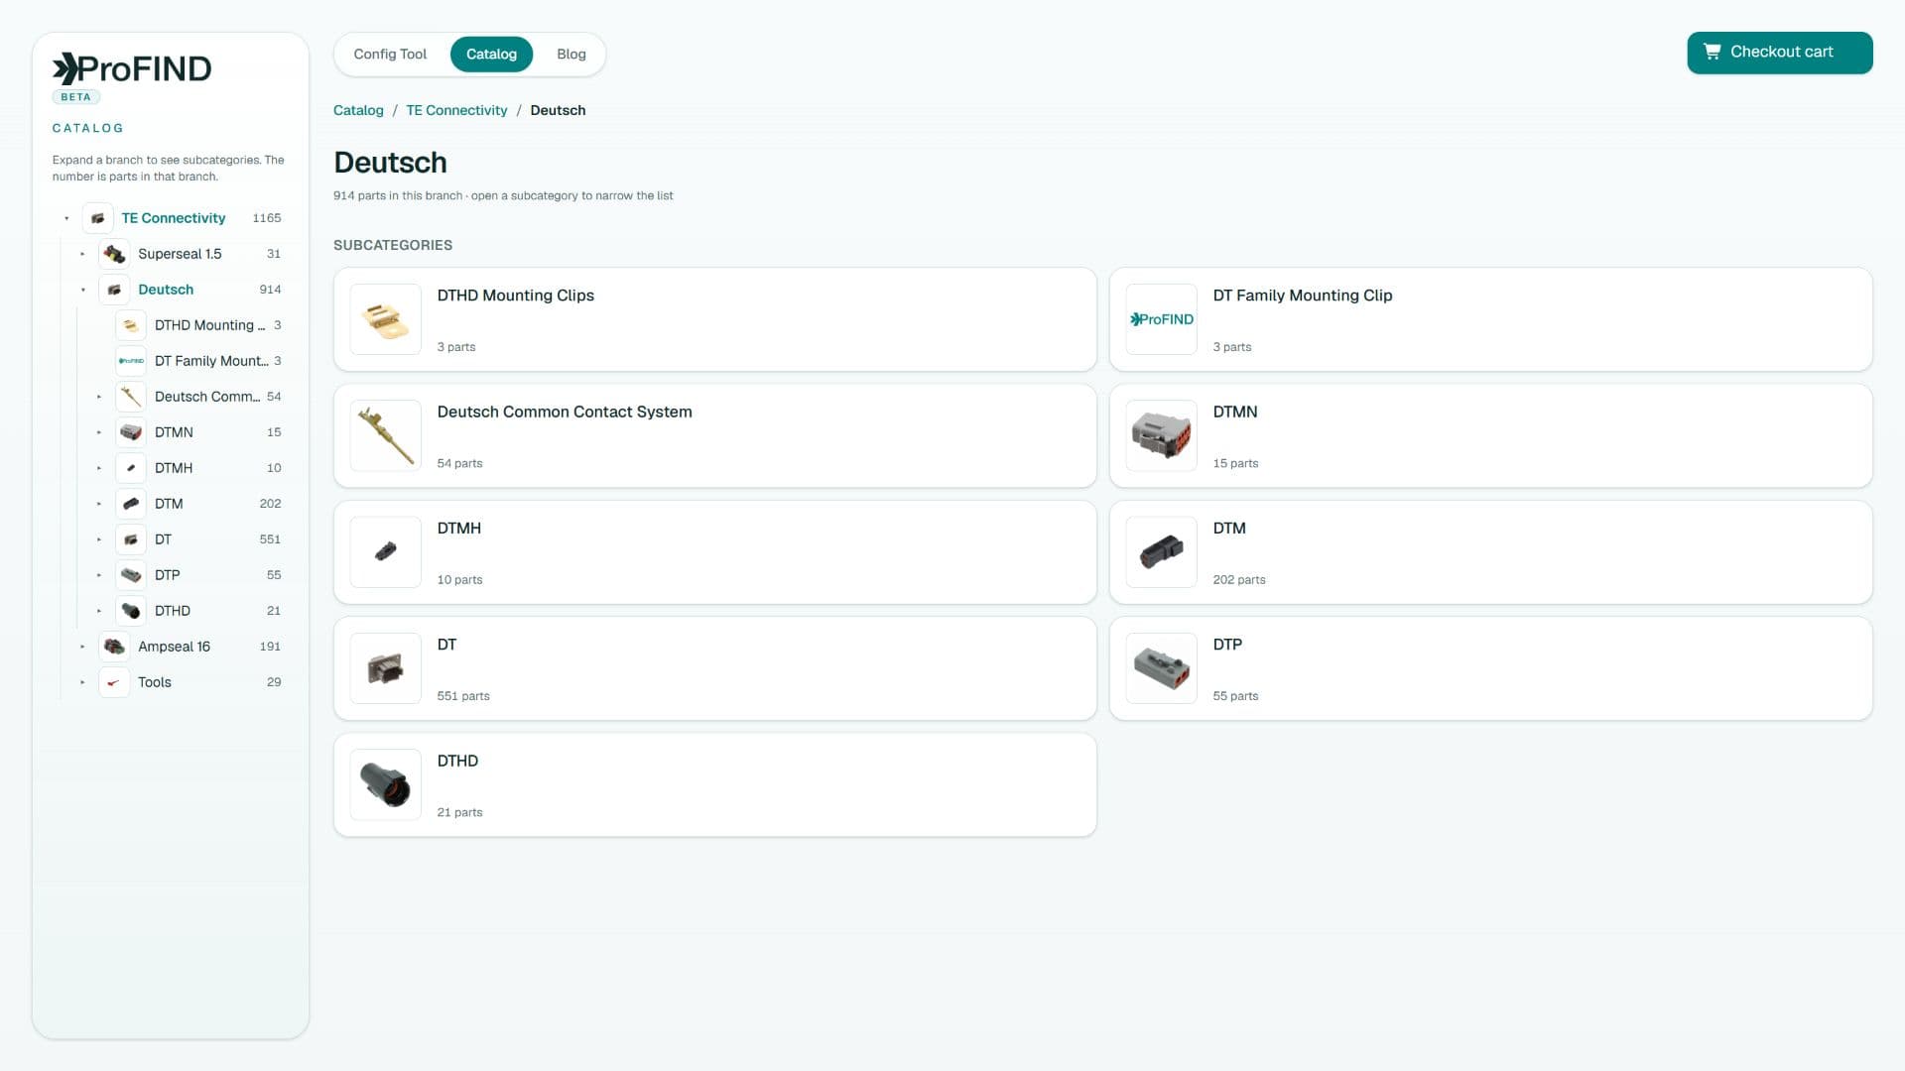This screenshot has height=1071, width=1905.
Task: Click the DTMH icon in sidebar tree
Action: click(x=131, y=468)
